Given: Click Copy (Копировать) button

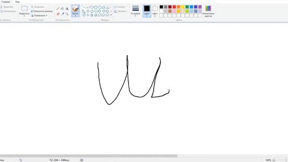Looking at the screenshot, I should pos(8,11).
